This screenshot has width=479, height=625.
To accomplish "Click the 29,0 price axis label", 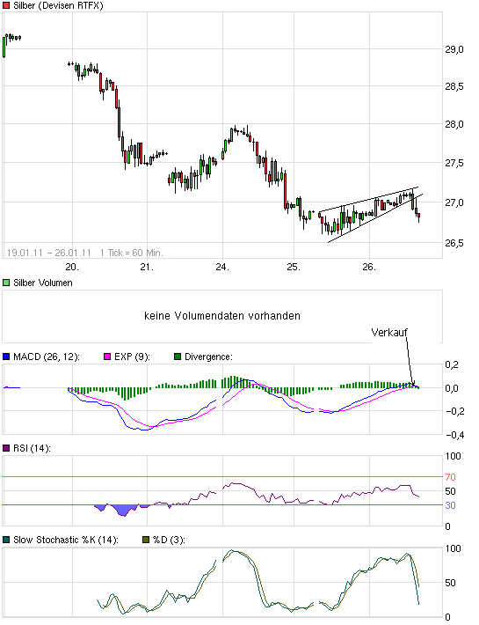I will (x=454, y=50).
